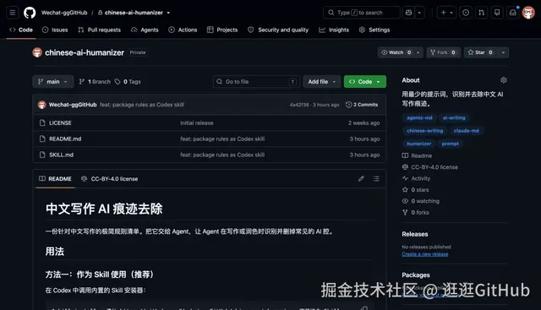Star the repository
Image resolution: width=541 pixels, height=310 pixels.
point(480,52)
